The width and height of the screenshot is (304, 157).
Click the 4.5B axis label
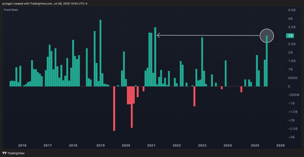pos(292,10)
